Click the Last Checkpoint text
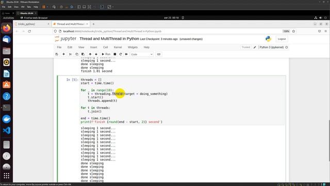The width and height of the screenshot is (330, 186). [159, 39]
